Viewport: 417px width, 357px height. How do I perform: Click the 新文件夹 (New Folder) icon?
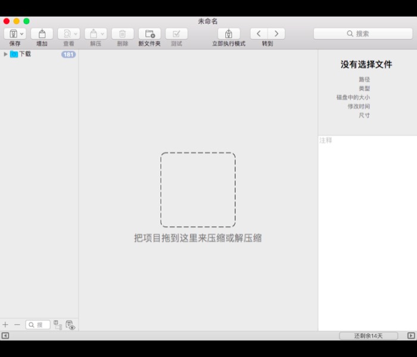coord(150,34)
